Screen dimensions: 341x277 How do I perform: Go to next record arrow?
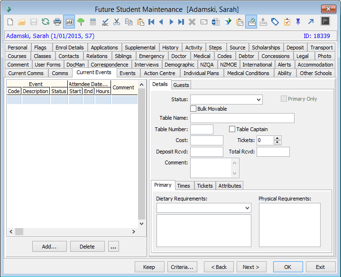[171, 22]
